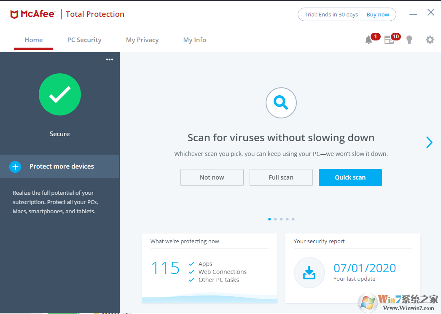
Task: Click the 'Your security report' heading
Action: tap(319, 241)
